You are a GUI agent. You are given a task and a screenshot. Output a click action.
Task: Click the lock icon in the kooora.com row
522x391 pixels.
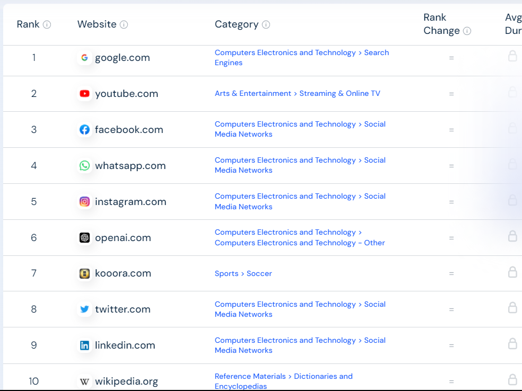click(512, 272)
